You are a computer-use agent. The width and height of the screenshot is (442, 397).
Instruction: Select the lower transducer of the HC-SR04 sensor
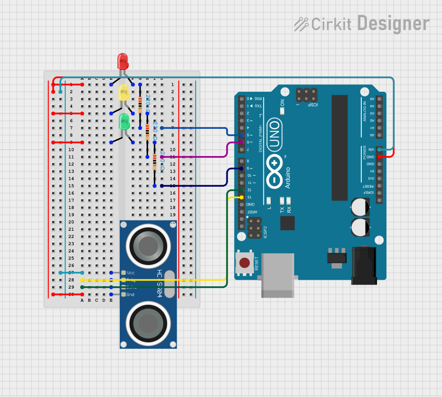point(148,324)
